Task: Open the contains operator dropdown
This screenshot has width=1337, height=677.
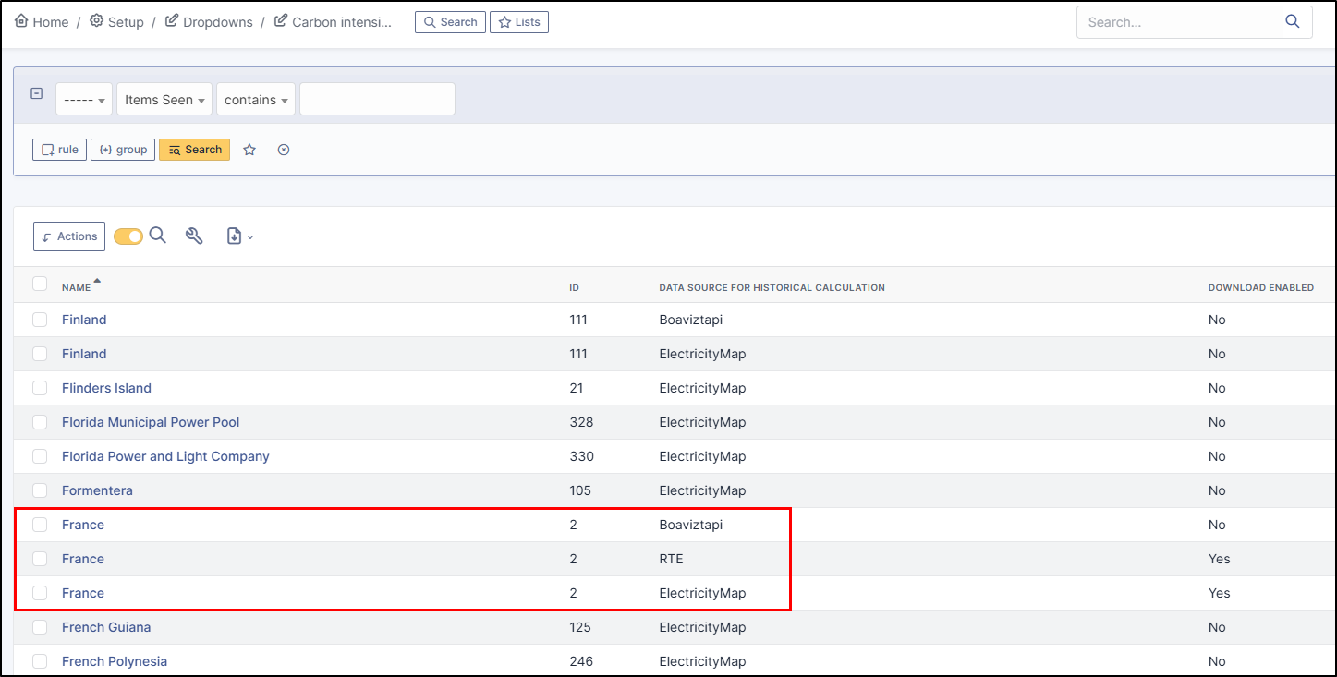Action: (x=256, y=100)
